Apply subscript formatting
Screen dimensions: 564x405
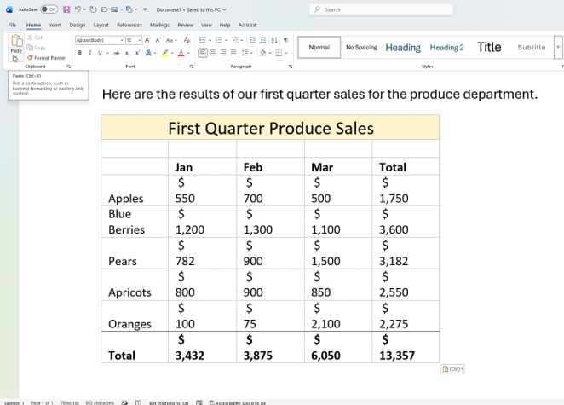click(x=127, y=53)
